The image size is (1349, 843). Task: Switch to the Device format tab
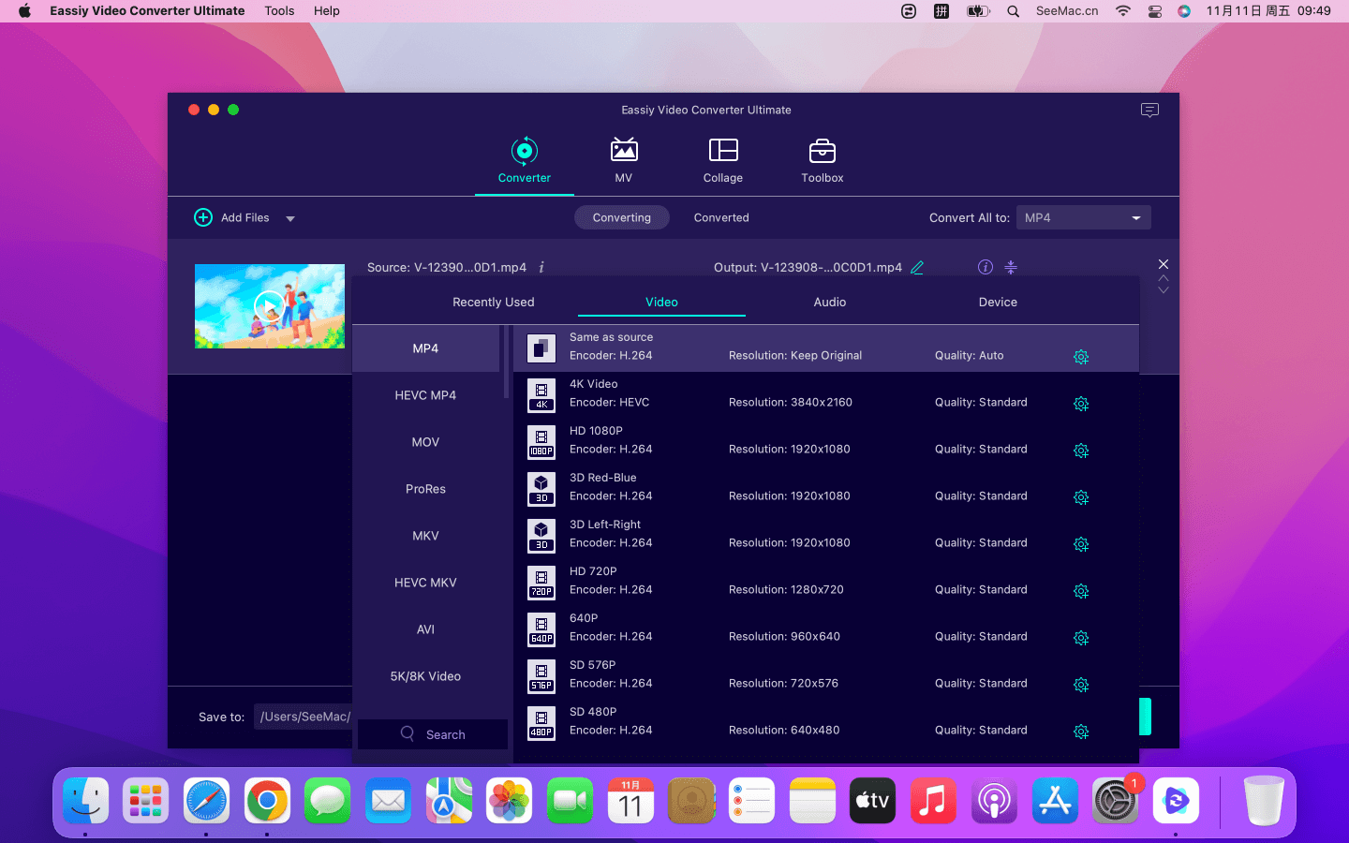997,303
